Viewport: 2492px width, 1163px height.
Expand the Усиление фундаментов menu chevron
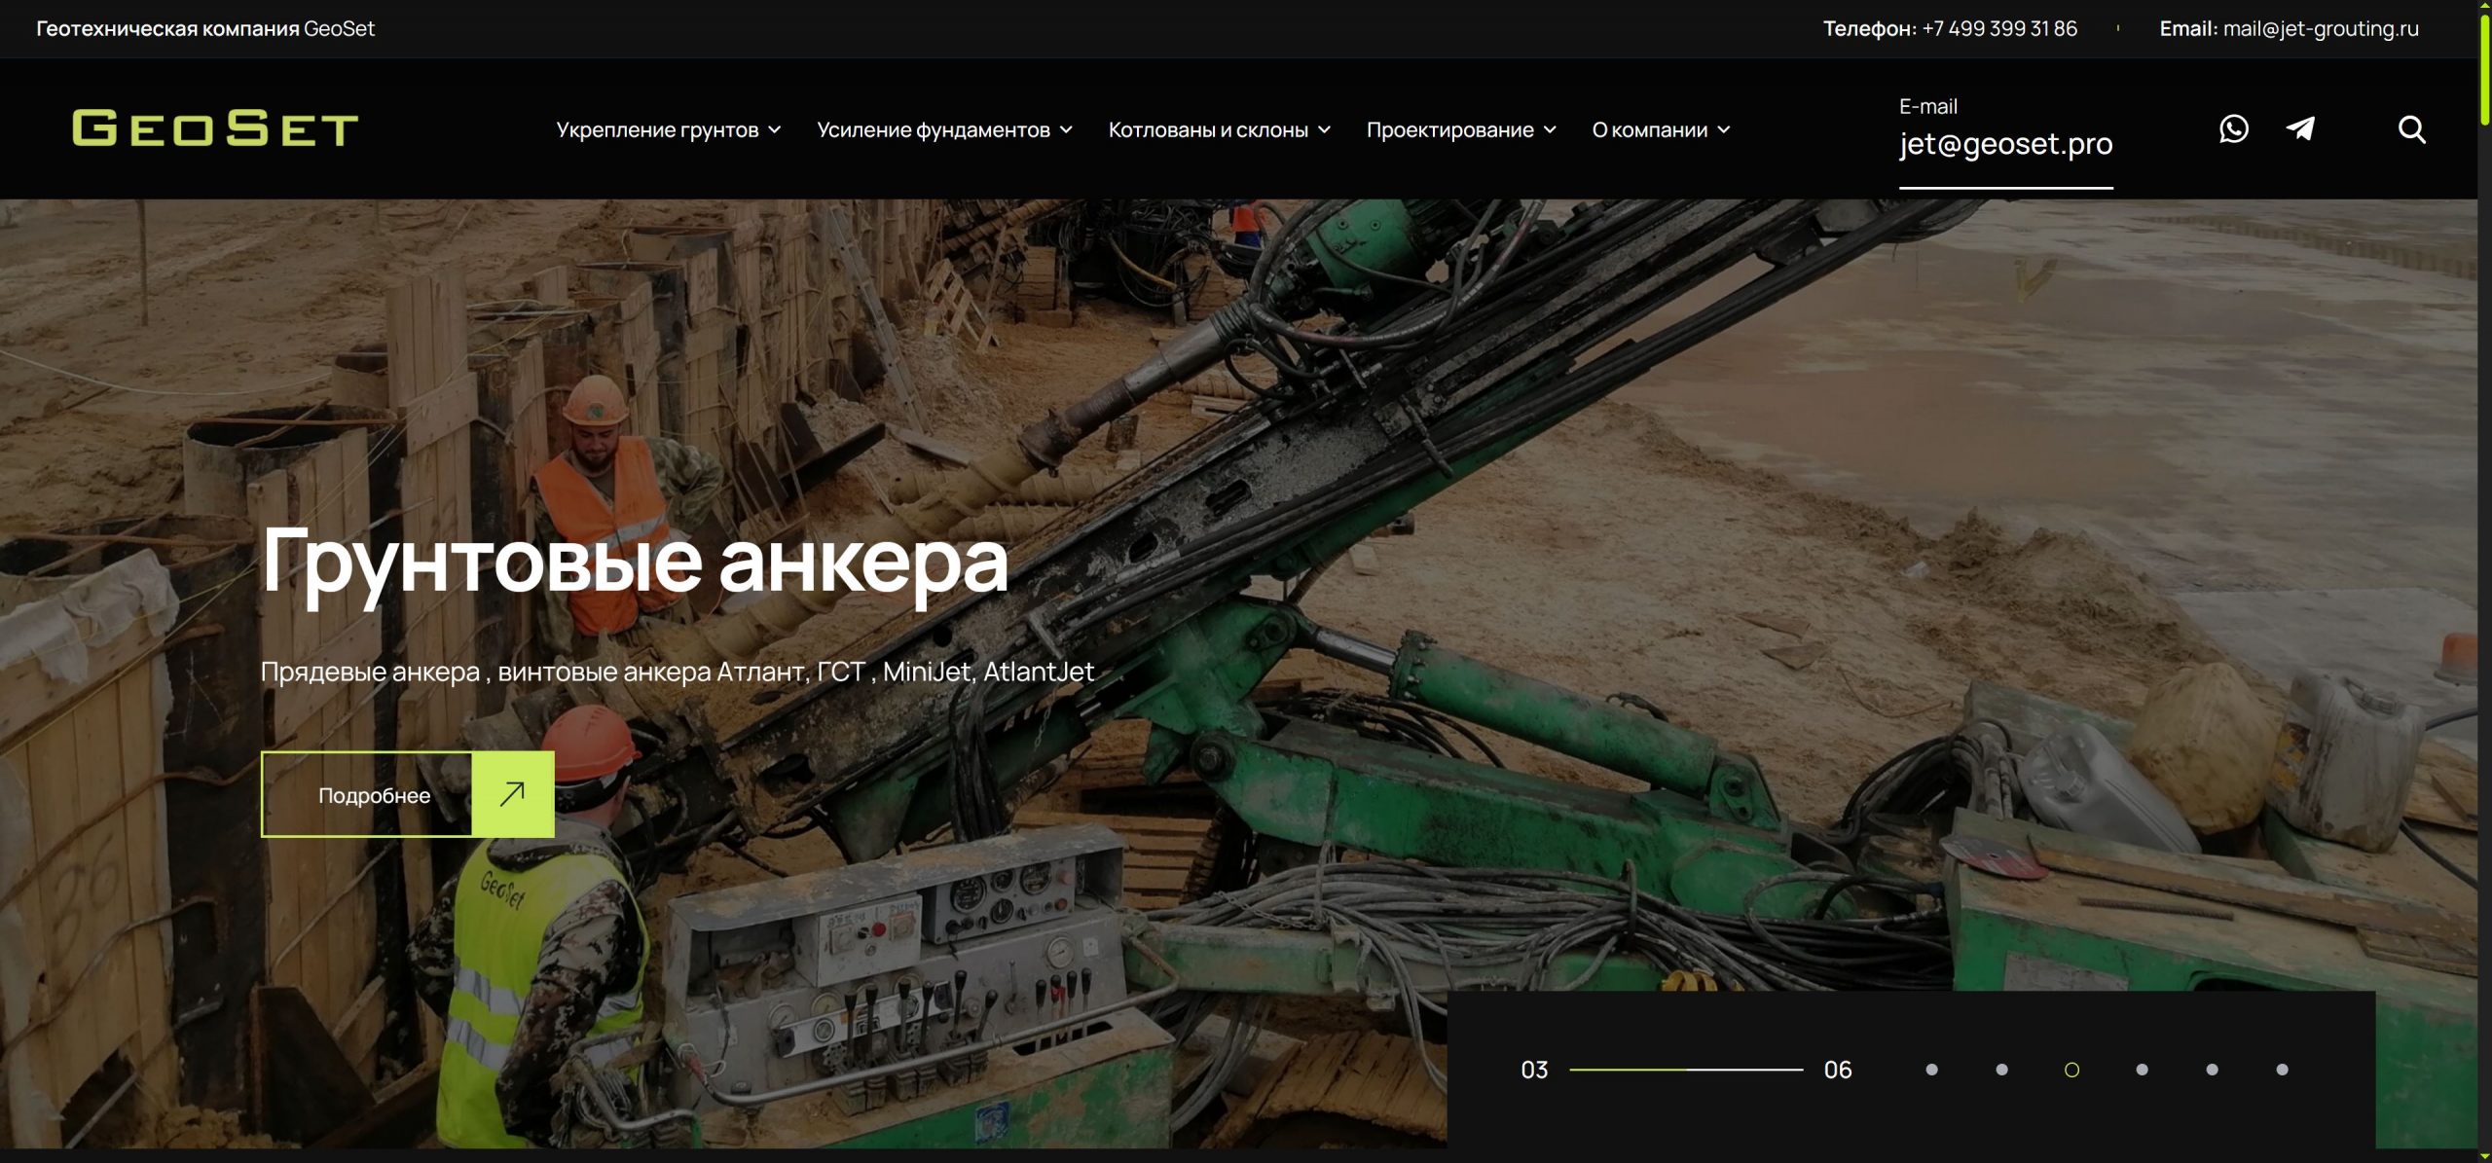1066,129
